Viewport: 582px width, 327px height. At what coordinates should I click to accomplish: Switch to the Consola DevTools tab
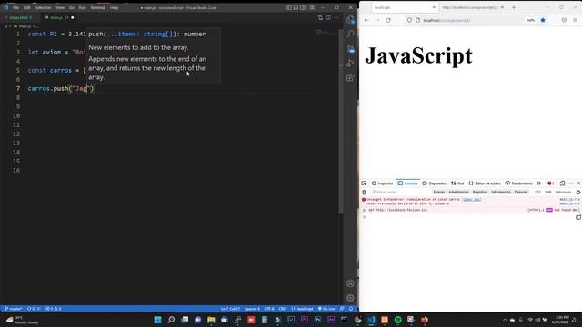pyautogui.click(x=407, y=183)
